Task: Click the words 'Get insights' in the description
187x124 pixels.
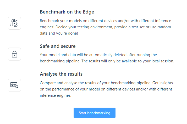Action: point(162,83)
